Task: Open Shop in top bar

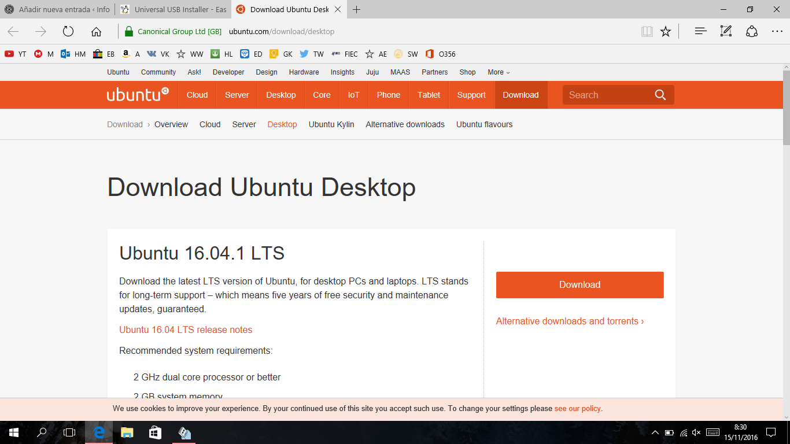Action: pyautogui.click(x=468, y=72)
